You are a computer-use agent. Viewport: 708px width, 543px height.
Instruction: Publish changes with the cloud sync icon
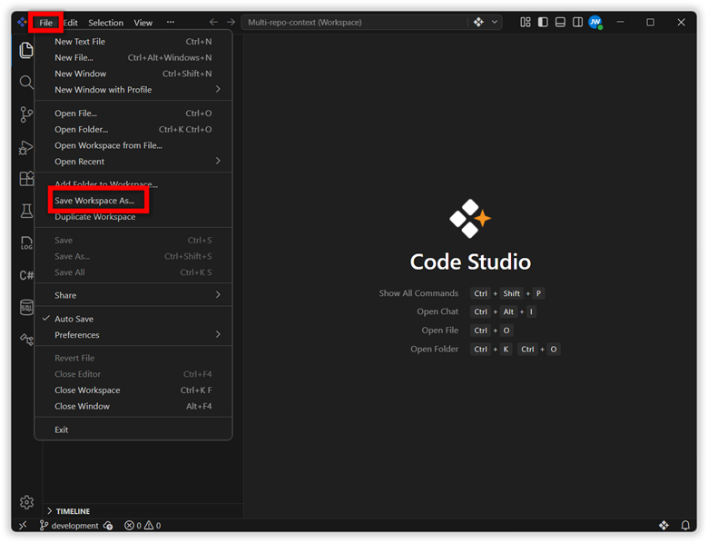tap(108, 526)
